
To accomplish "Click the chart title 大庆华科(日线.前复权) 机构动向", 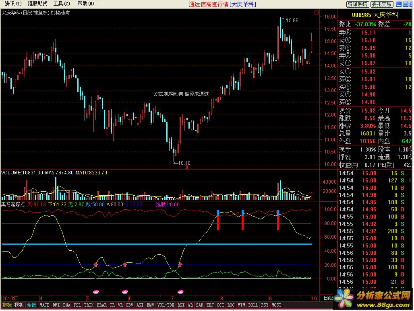I will (x=36, y=12).
